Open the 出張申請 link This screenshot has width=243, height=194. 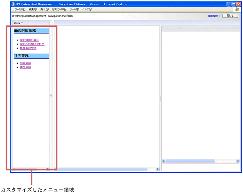(x=25, y=63)
